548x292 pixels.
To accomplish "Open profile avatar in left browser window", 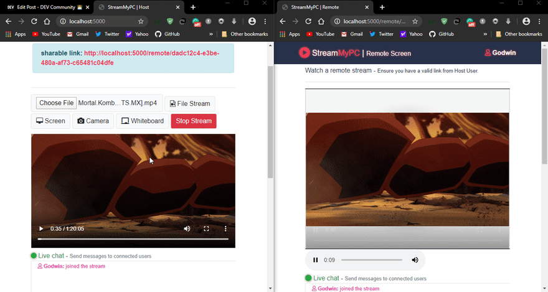I will 252,21.
